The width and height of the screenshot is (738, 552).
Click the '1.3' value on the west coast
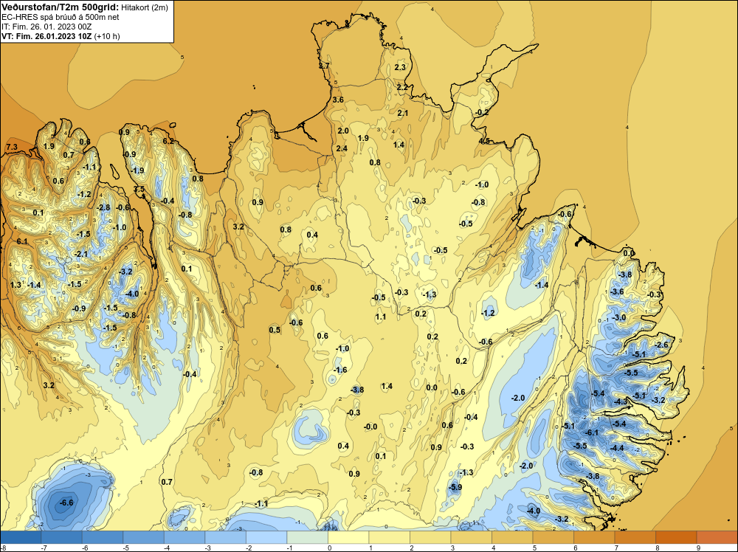pyautogui.click(x=15, y=285)
